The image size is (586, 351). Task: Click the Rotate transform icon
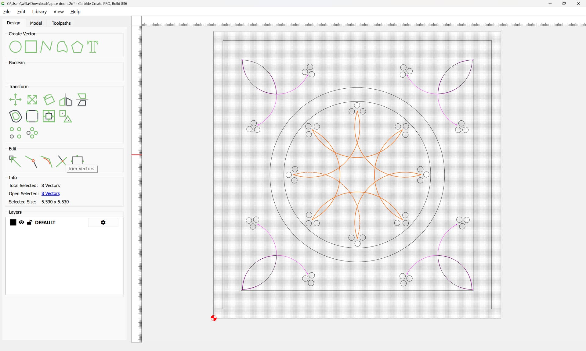coord(49,100)
